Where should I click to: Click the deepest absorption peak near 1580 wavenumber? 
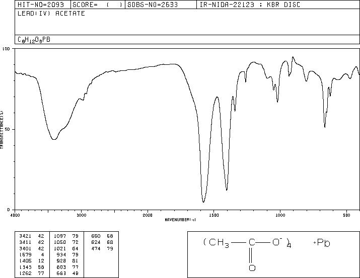tap(203, 202)
